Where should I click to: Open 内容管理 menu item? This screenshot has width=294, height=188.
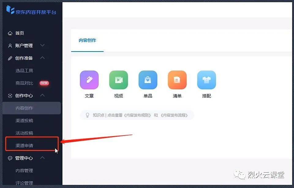(x=24, y=171)
